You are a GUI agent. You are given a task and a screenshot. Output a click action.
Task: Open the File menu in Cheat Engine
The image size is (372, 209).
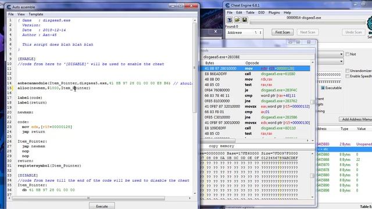pyautogui.click(x=230, y=13)
